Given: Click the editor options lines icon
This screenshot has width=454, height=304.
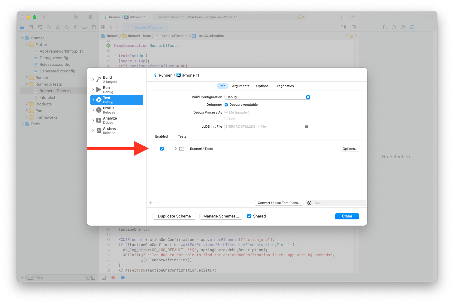Looking at the screenshot, I should point(344,27).
